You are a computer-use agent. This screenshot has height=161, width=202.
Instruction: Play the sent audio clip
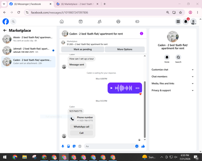(112, 88)
